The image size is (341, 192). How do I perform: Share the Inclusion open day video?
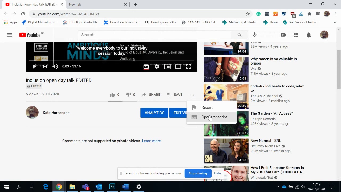151,95
